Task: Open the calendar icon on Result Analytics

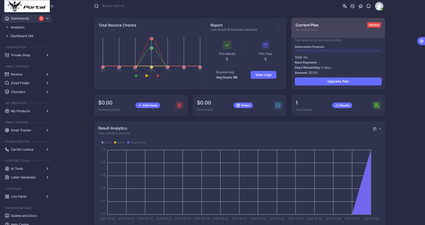Action: [x=375, y=128]
